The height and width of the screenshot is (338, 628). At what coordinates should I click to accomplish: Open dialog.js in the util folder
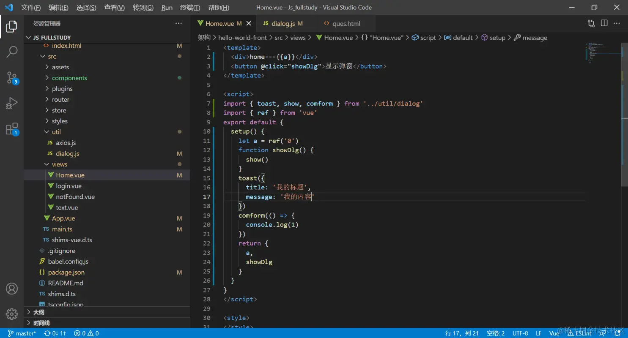[67, 154]
